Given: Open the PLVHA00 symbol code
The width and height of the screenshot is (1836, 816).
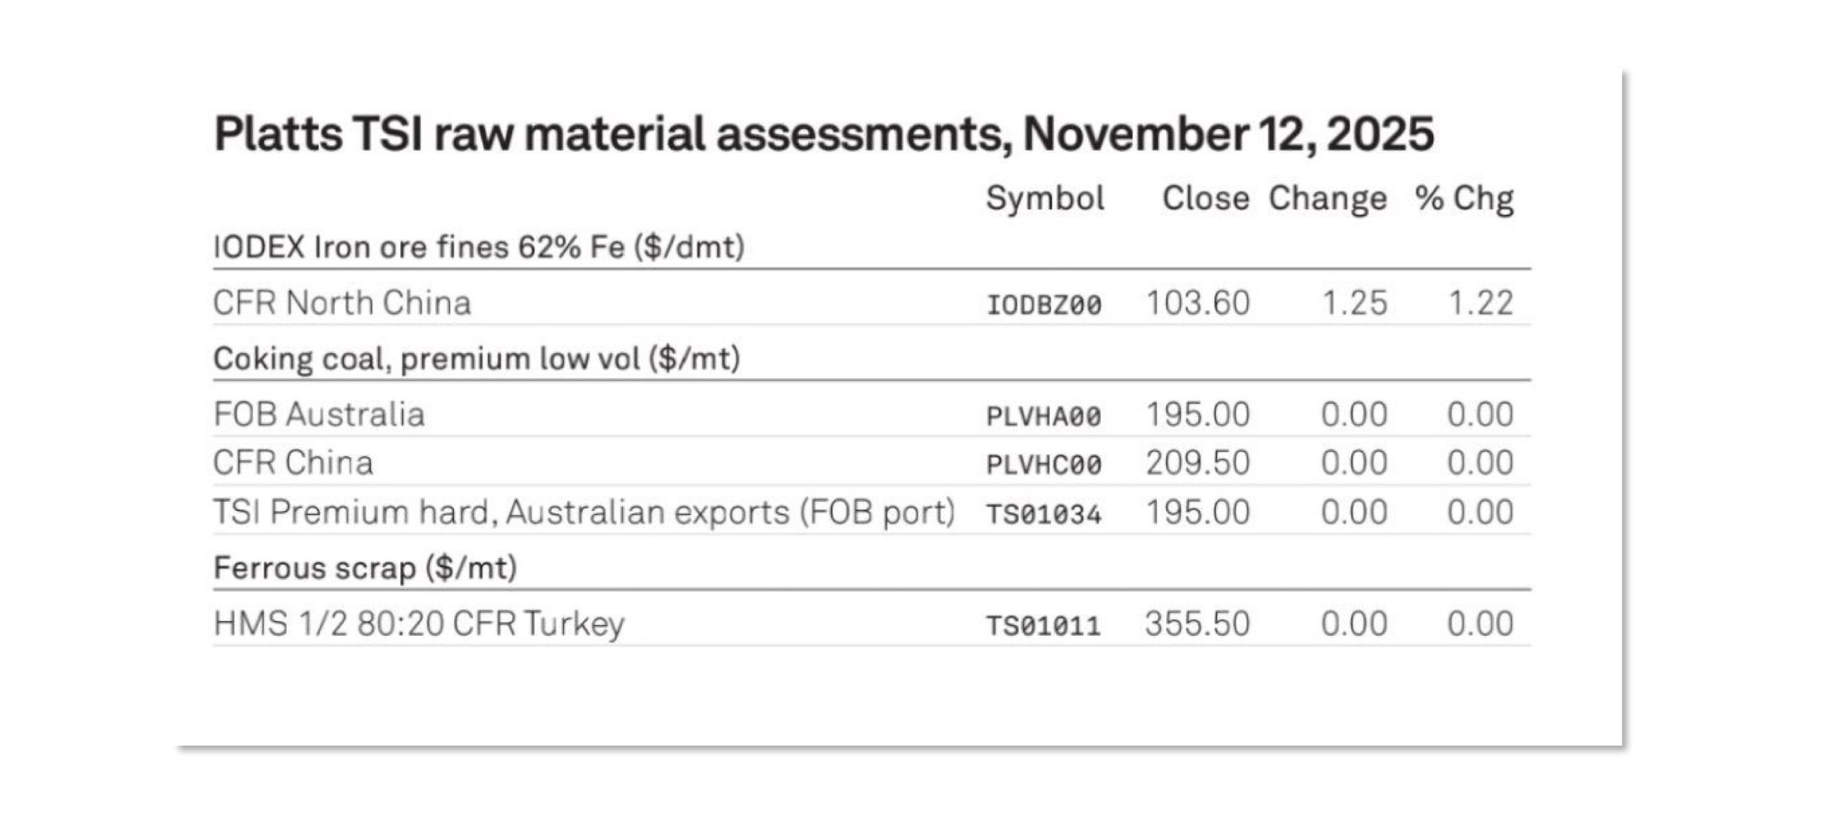Looking at the screenshot, I should [1044, 417].
